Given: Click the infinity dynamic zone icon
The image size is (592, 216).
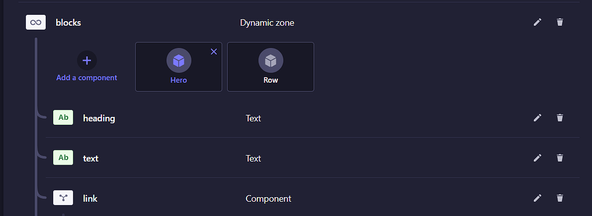Looking at the screenshot, I should click(36, 22).
